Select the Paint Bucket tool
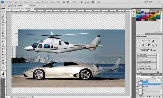The image size is (163, 98). click(2, 41)
